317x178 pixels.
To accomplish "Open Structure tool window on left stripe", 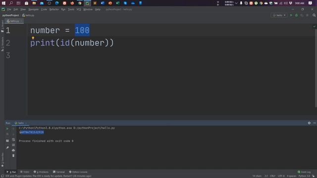I will 2,44.
